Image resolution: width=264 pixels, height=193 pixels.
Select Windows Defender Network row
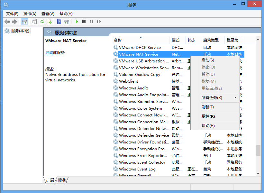(x=151, y=128)
